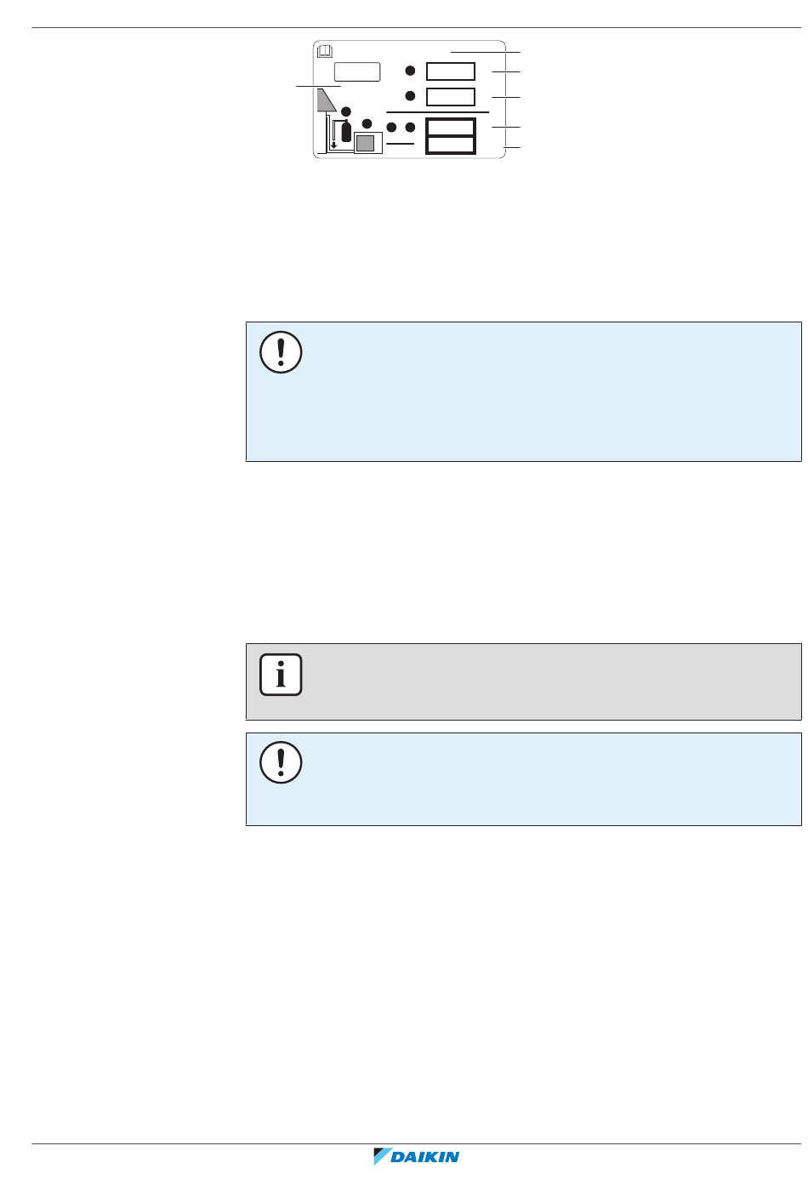Click the upper half of bold-bordered box
Screen dimensions: 808x1180
point(451,127)
